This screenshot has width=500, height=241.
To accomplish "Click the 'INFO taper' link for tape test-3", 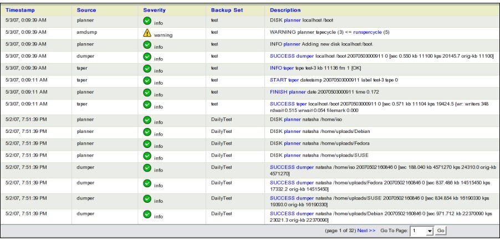I will tap(282, 68).
